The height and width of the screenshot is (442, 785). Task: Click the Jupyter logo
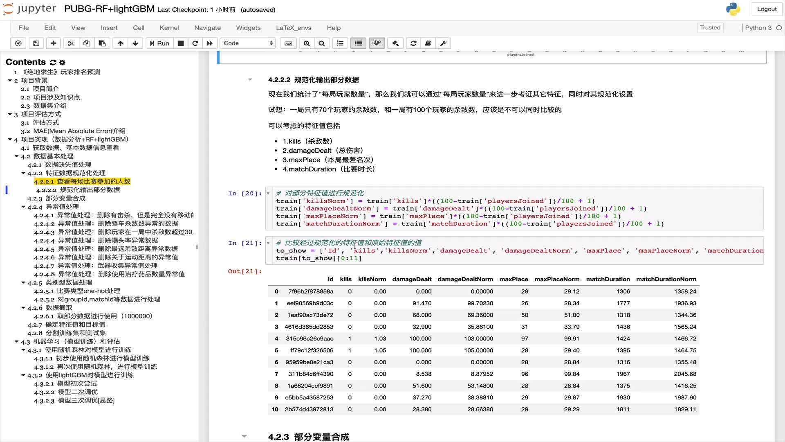point(29,9)
